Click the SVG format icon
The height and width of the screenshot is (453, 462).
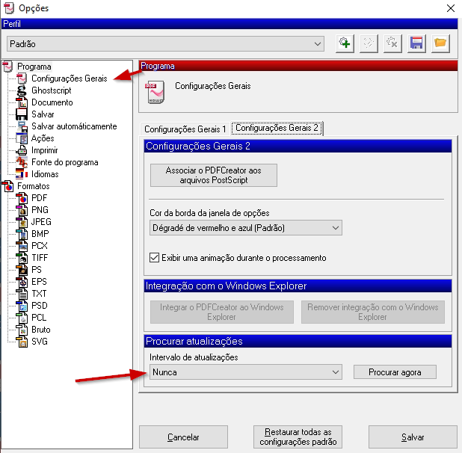[x=22, y=342]
